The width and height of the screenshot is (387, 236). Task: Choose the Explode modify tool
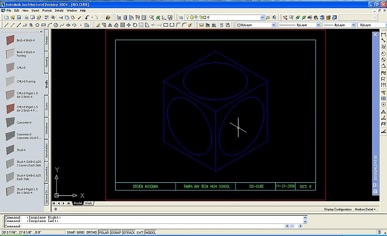tap(190, 25)
